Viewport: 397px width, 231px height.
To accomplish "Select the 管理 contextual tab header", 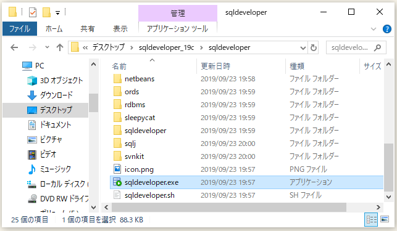I will click(177, 13).
